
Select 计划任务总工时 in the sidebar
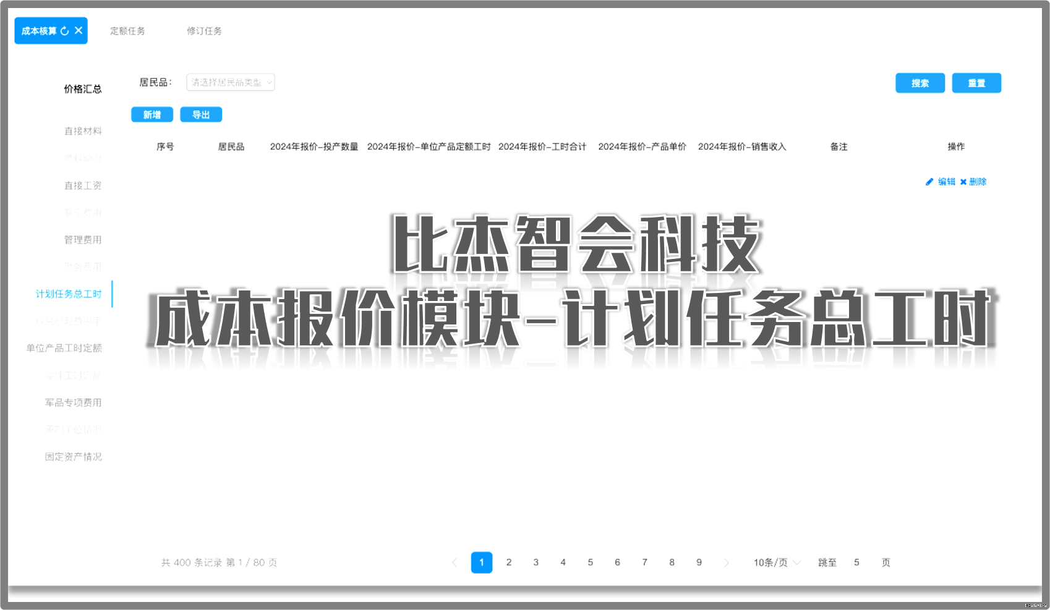[x=69, y=294]
